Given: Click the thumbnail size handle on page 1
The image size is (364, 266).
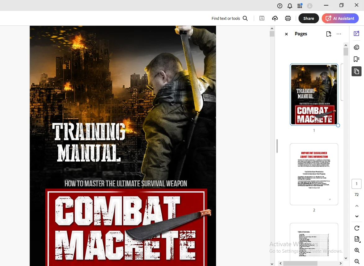Looking at the screenshot, I should (338, 125).
